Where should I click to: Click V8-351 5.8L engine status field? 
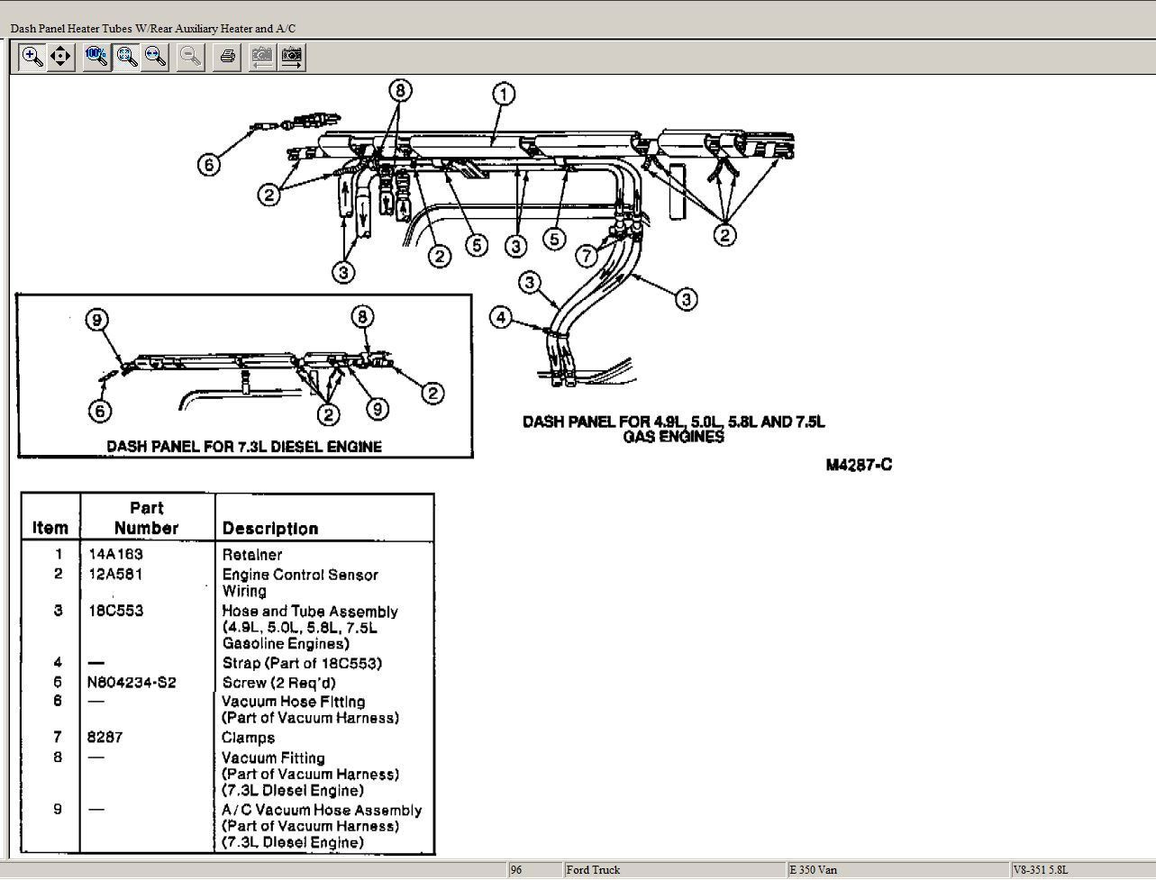[x=1081, y=870]
